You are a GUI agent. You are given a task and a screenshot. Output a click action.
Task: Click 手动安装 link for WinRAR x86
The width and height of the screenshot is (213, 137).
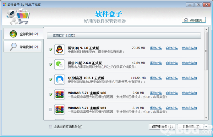click(x=156, y=93)
